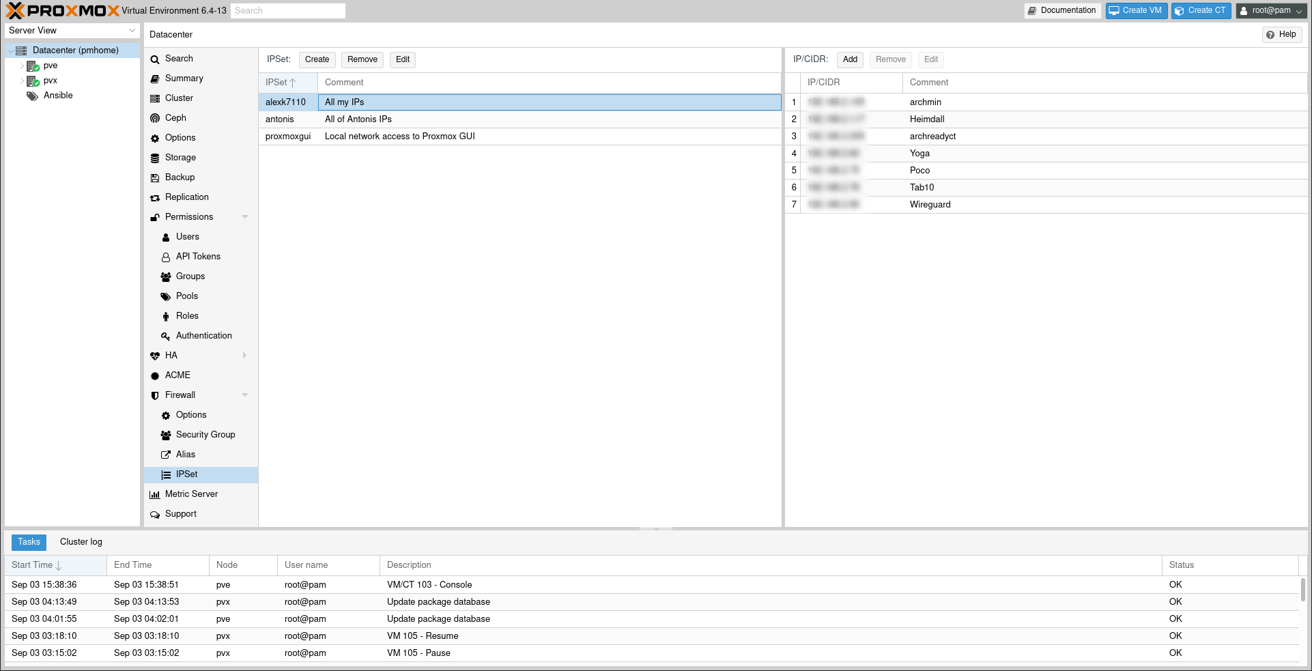Click the Help button
Screen dimensions: 1312x671
pos(1281,34)
